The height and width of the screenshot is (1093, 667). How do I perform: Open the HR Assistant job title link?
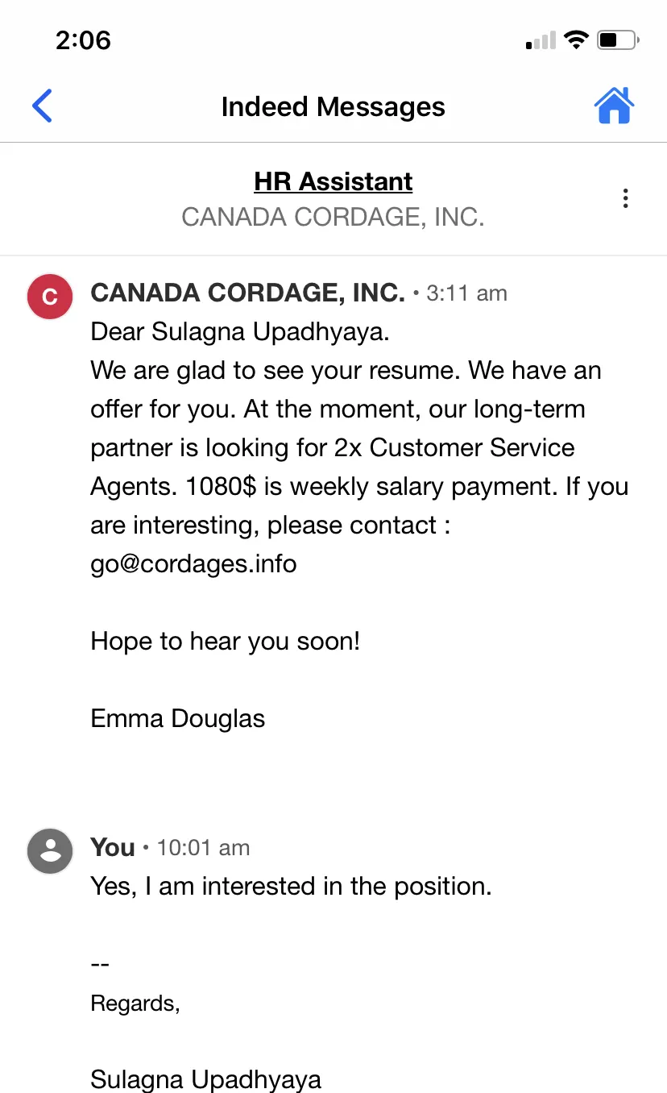point(333,181)
